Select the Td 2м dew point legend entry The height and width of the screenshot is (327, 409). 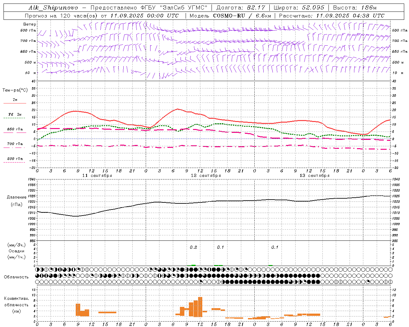point(15,114)
